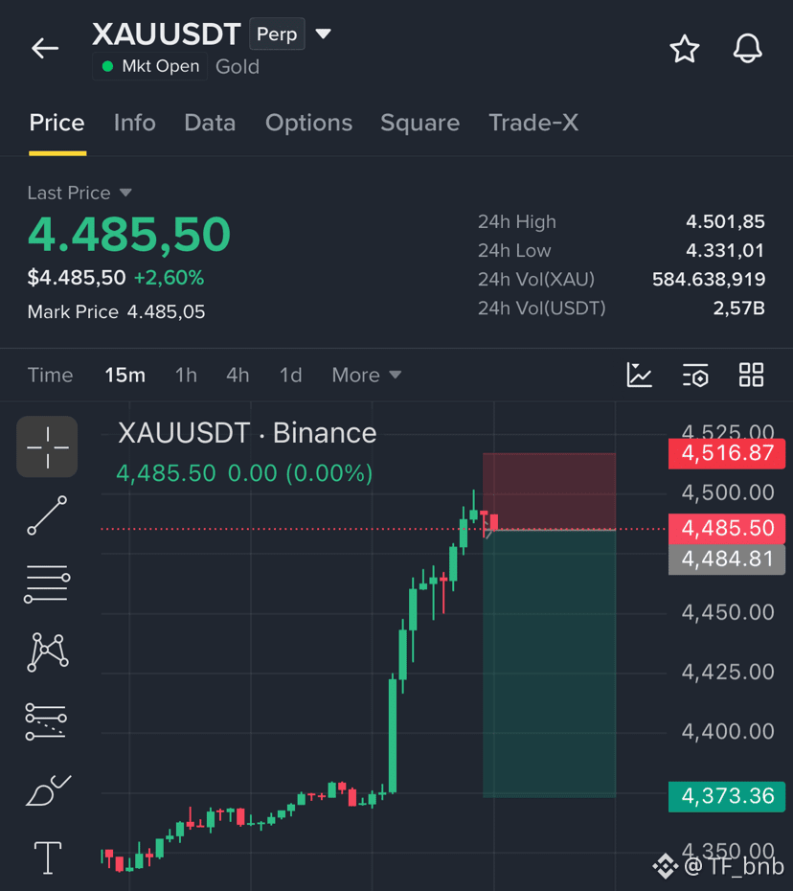Click the green 4,373.36 target price label
The image size is (793, 891).
click(x=727, y=796)
